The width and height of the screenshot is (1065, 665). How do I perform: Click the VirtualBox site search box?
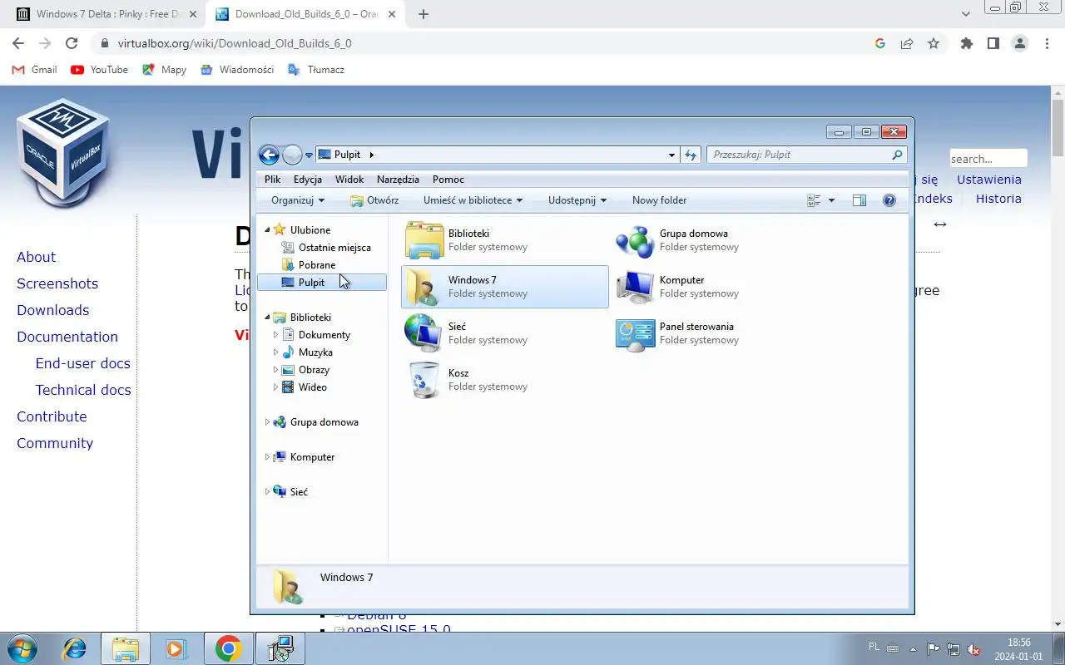pyautogui.click(x=988, y=159)
